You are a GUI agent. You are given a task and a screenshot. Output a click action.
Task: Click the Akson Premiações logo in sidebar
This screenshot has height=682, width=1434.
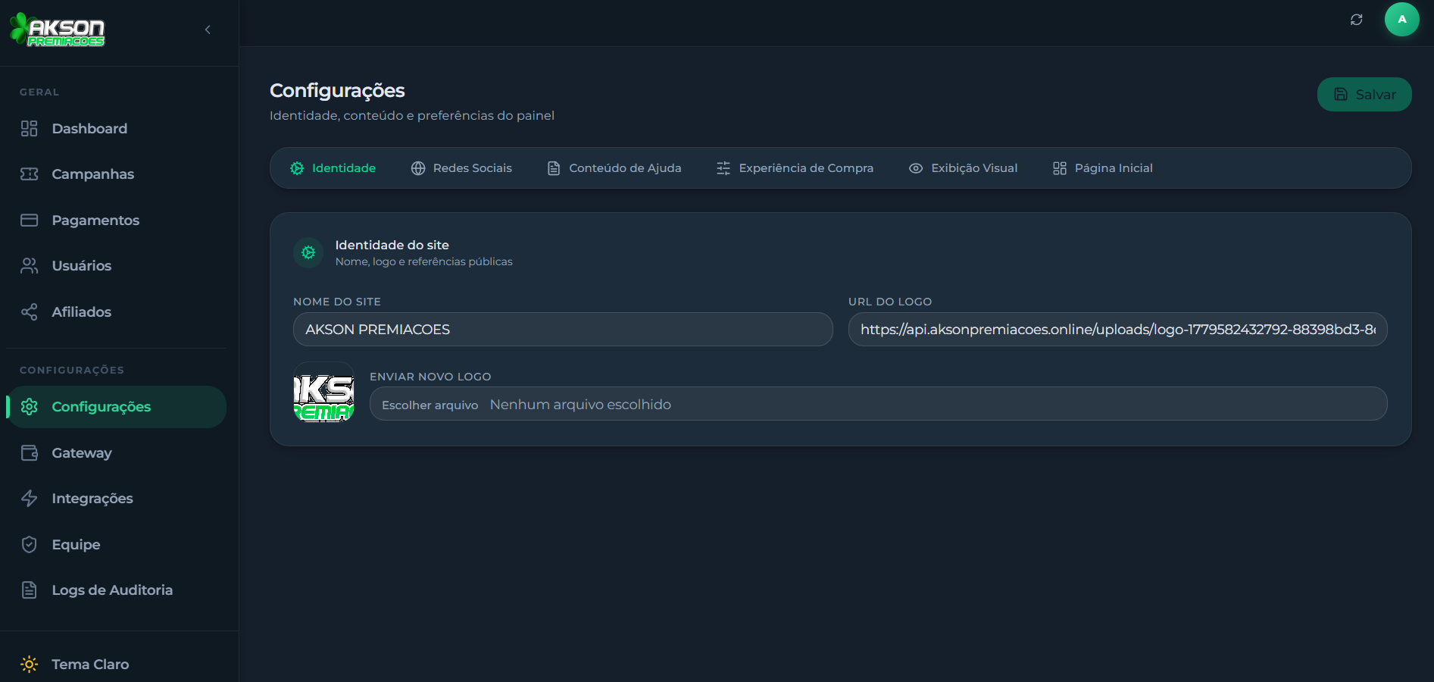pos(57,30)
